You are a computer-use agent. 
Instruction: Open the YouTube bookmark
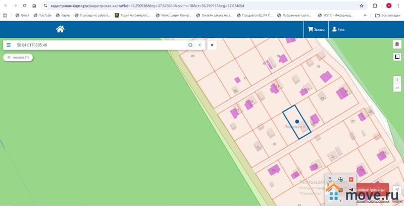click(42, 15)
